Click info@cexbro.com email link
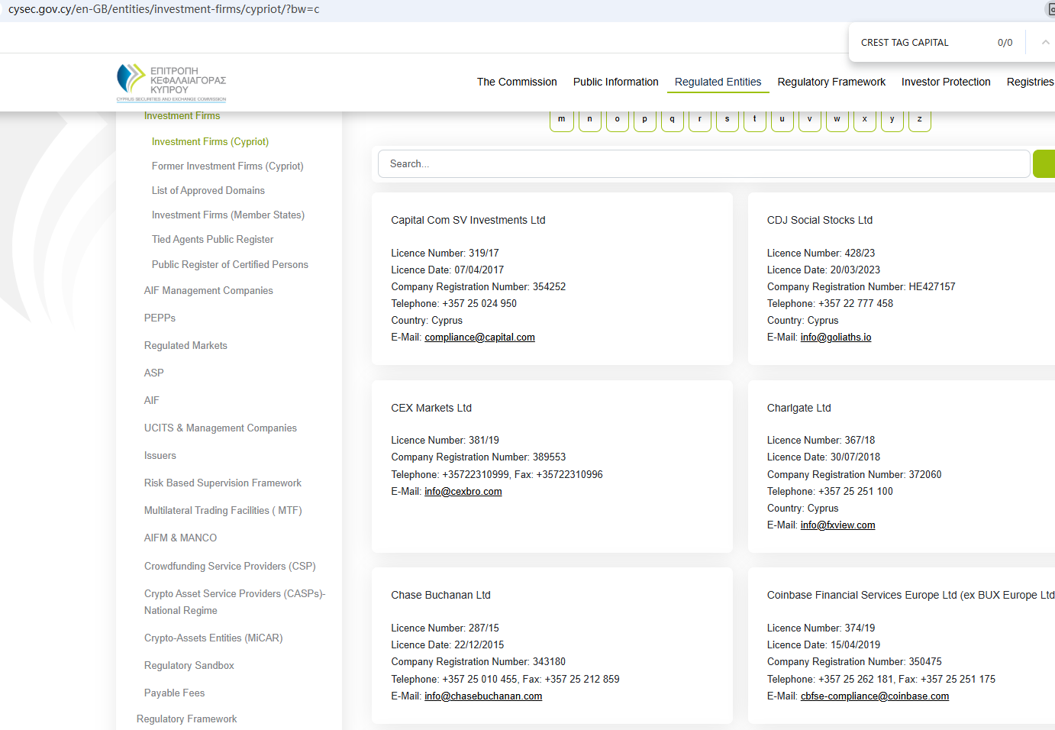Viewport: 1055px width, 730px height. (x=463, y=492)
